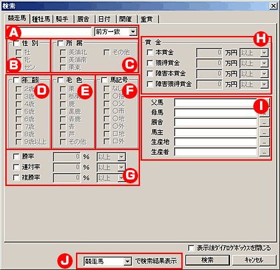The image size is (280, 270).
Task: Enable the 性別 checkbox
Action: 16,43
